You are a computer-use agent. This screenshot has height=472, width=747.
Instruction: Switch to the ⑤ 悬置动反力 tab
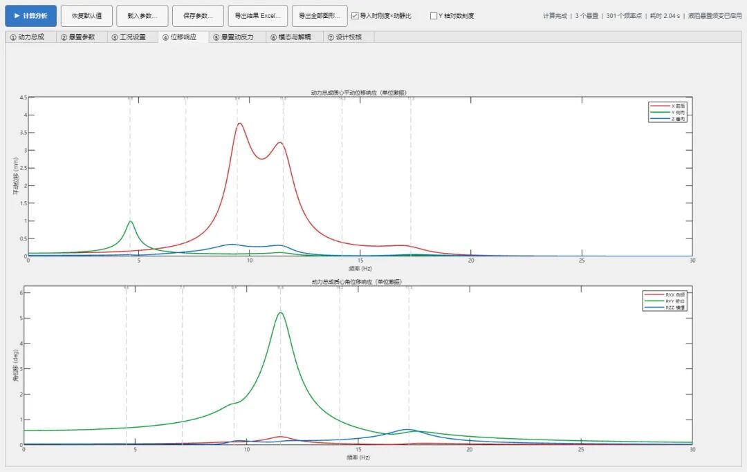237,37
